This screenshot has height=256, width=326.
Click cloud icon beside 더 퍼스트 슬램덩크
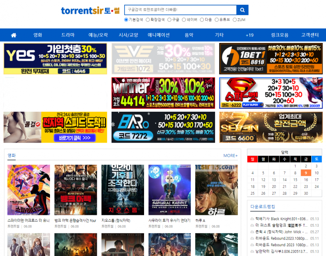(x=252, y=225)
